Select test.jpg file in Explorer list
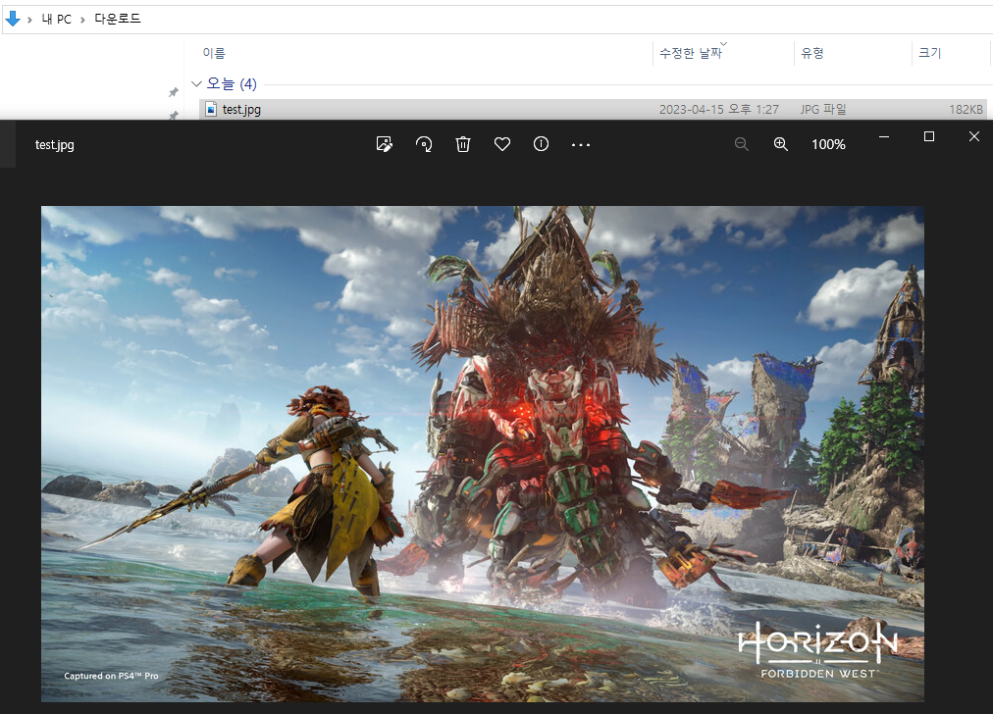993x714 pixels. point(592,110)
